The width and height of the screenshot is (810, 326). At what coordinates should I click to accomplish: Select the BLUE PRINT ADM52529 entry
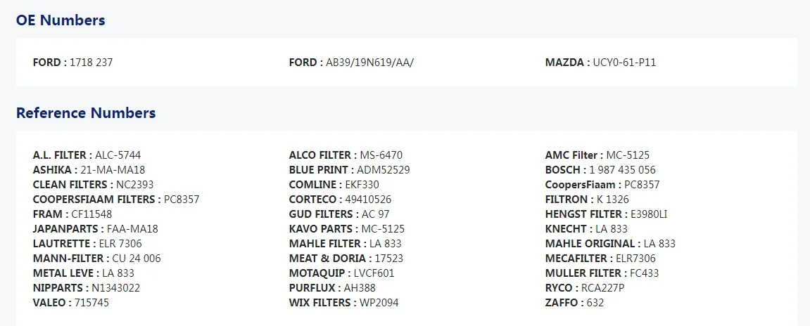pos(349,170)
